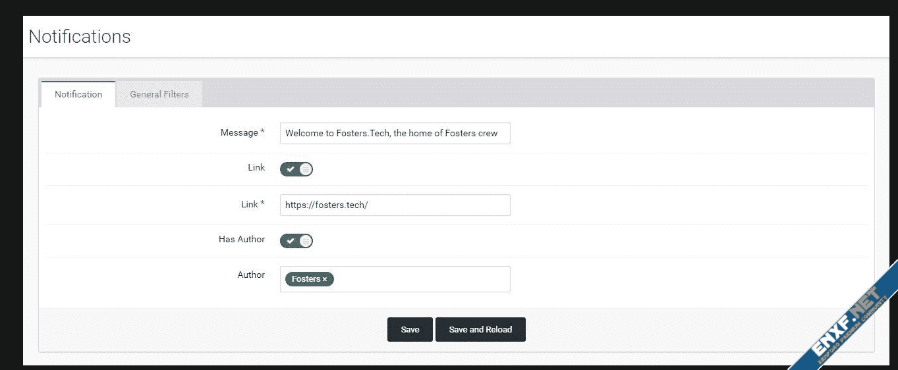Viewport: 898px width, 370px height.
Task: Disable the Has Author switch
Action: (x=296, y=241)
